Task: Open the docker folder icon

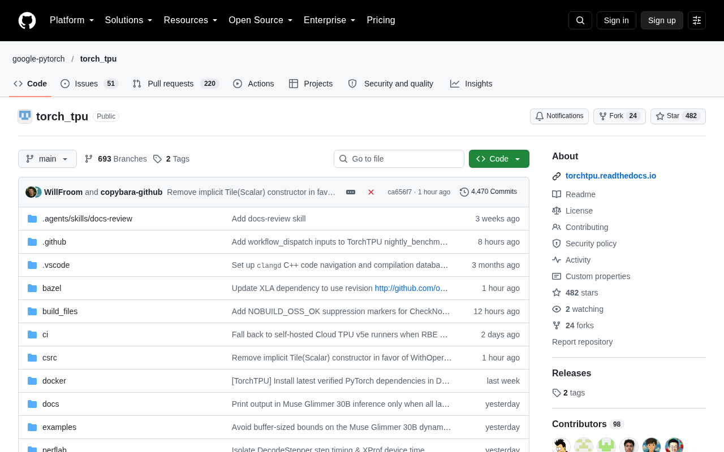Action: click(x=32, y=381)
